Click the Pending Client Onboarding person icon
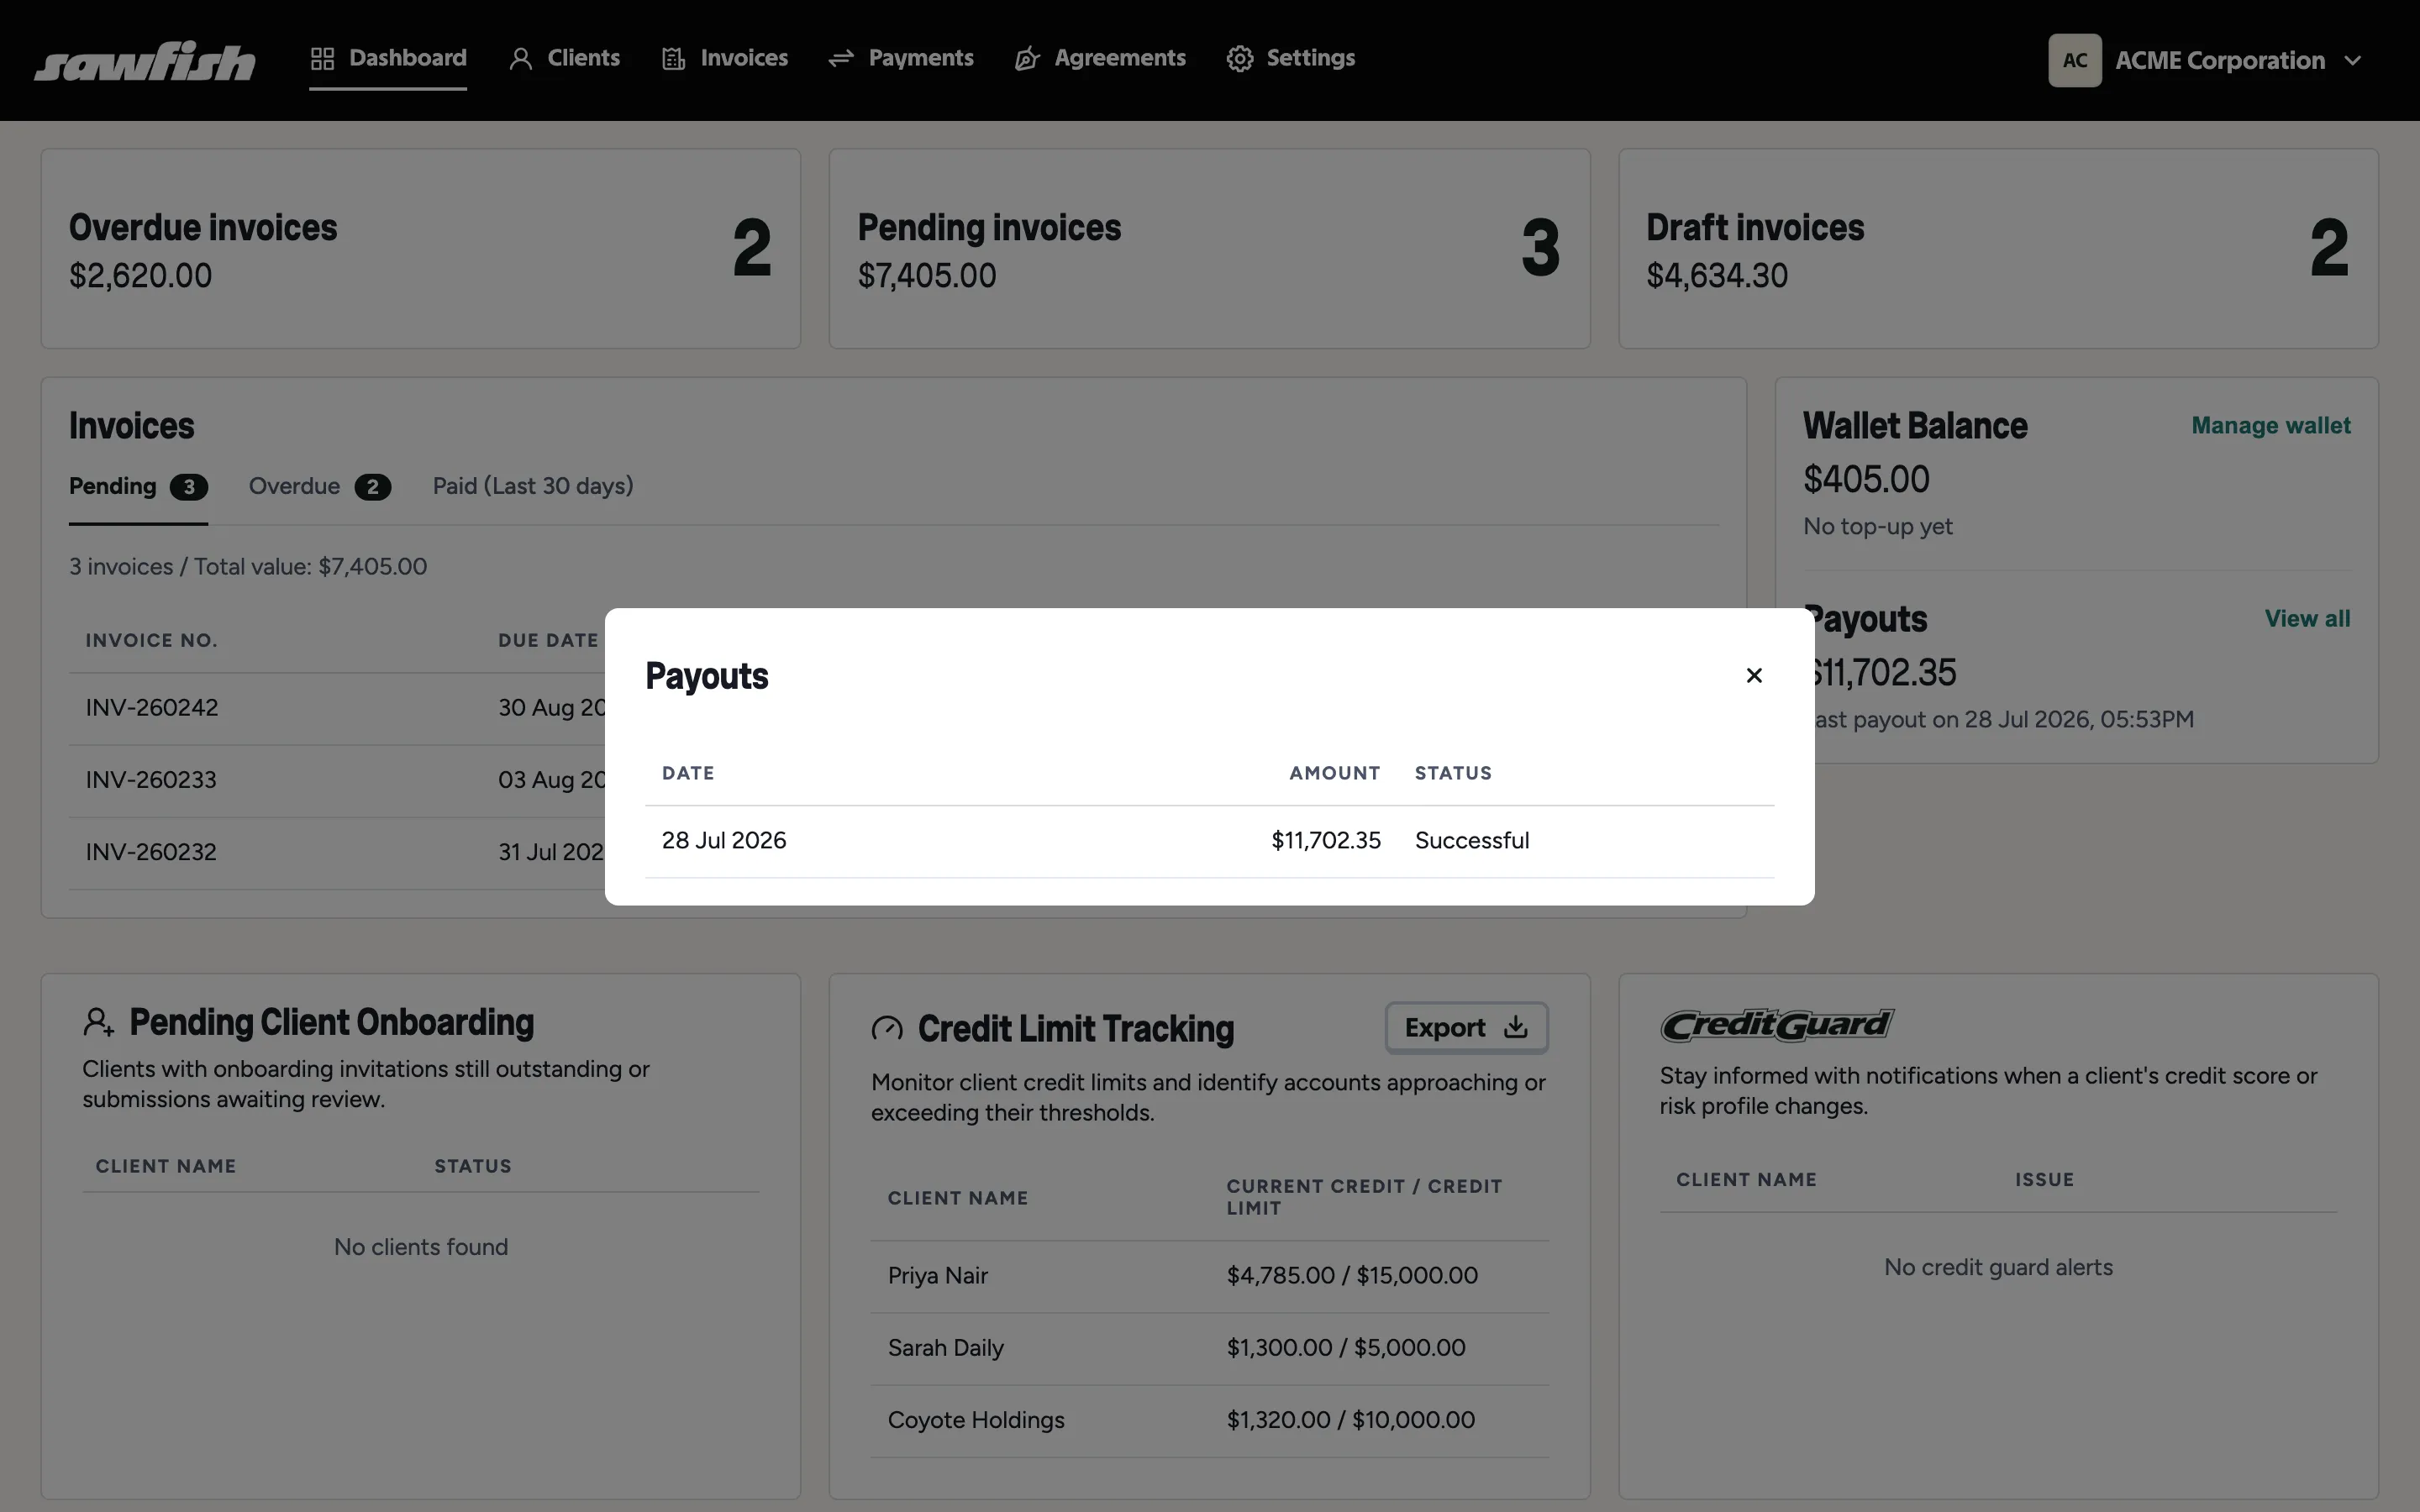Viewport: 2420px width, 1512px height. coord(98,1022)
